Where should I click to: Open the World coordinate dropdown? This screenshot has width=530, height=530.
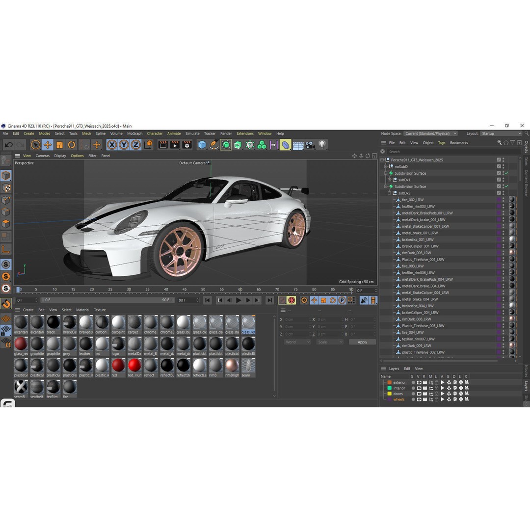pyautogui.click(x=297, y=342)
